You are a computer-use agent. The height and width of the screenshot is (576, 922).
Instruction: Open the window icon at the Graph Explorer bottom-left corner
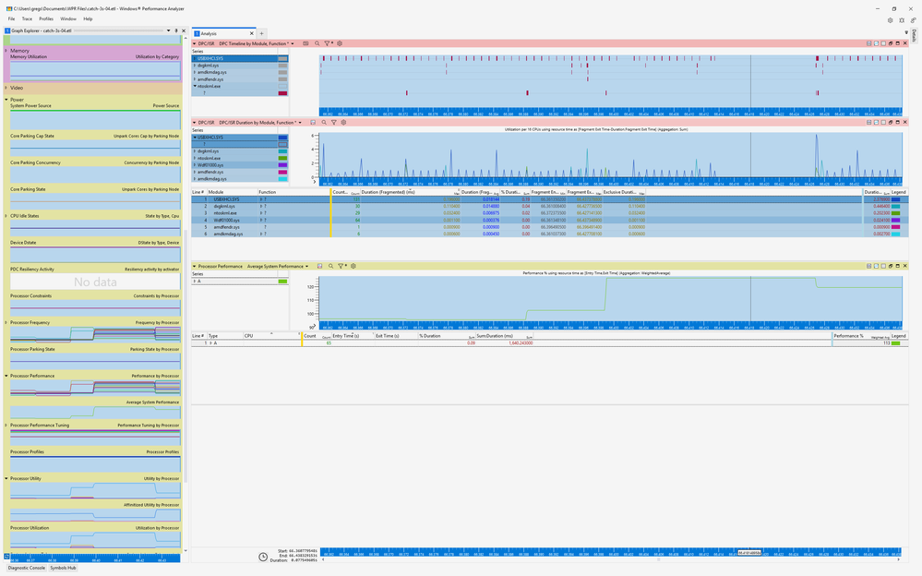pos(6,556)
